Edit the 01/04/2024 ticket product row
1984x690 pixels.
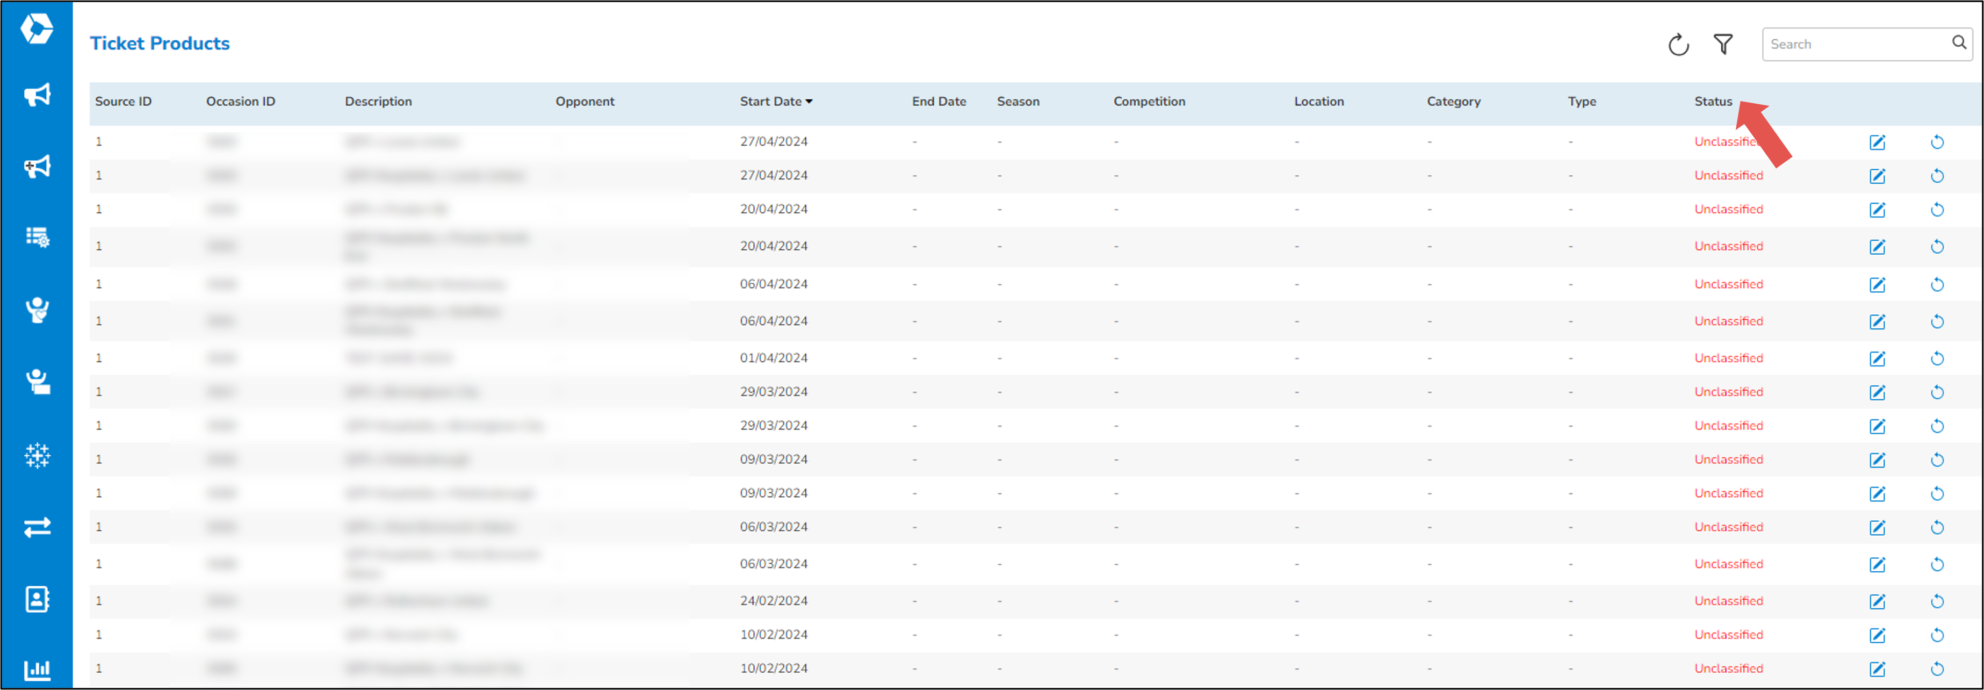[x=1877, y=359]
